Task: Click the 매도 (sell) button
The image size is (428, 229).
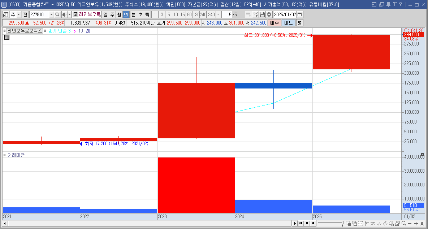Action: 289,23
